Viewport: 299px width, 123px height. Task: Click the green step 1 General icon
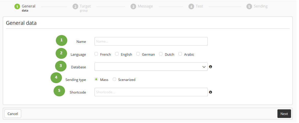(x=17, y=7)
